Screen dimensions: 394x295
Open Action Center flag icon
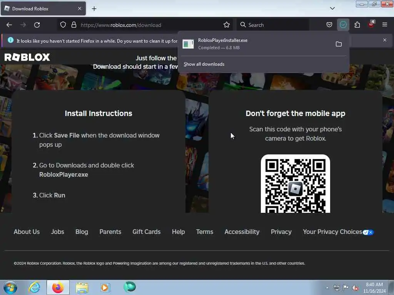[x=346, y=288]
